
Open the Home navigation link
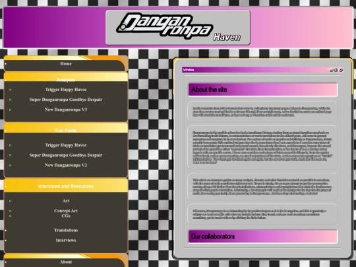coord(66,64)
